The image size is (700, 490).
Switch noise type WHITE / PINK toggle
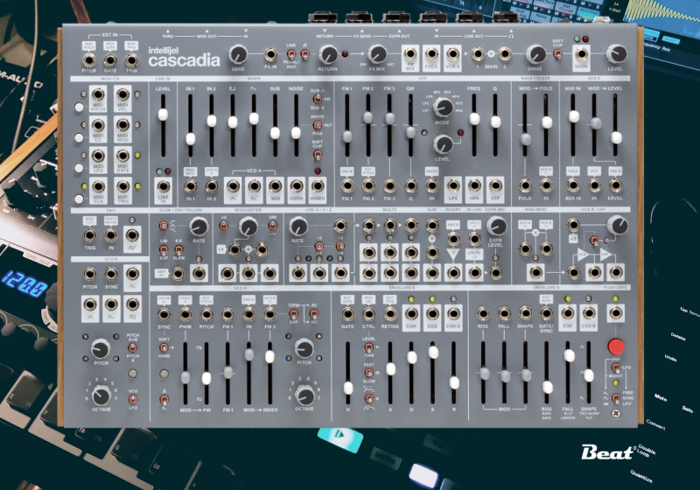pos(317,125)
